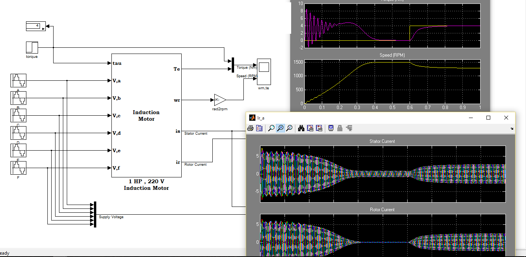Select the display block showing 4
This screenshot has width=526, height=257.
pos(35,26)
